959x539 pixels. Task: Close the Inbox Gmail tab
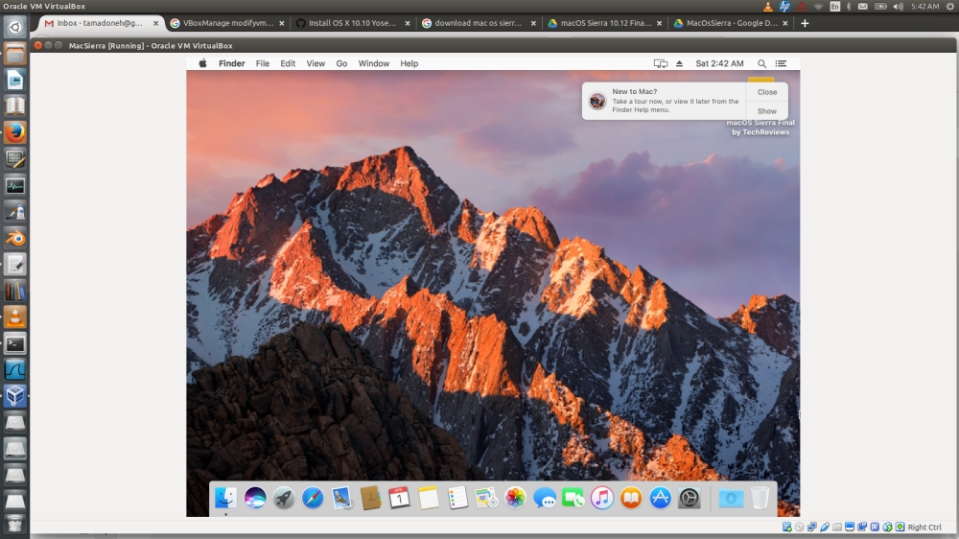pyautogui.click(x=155, y=23)
